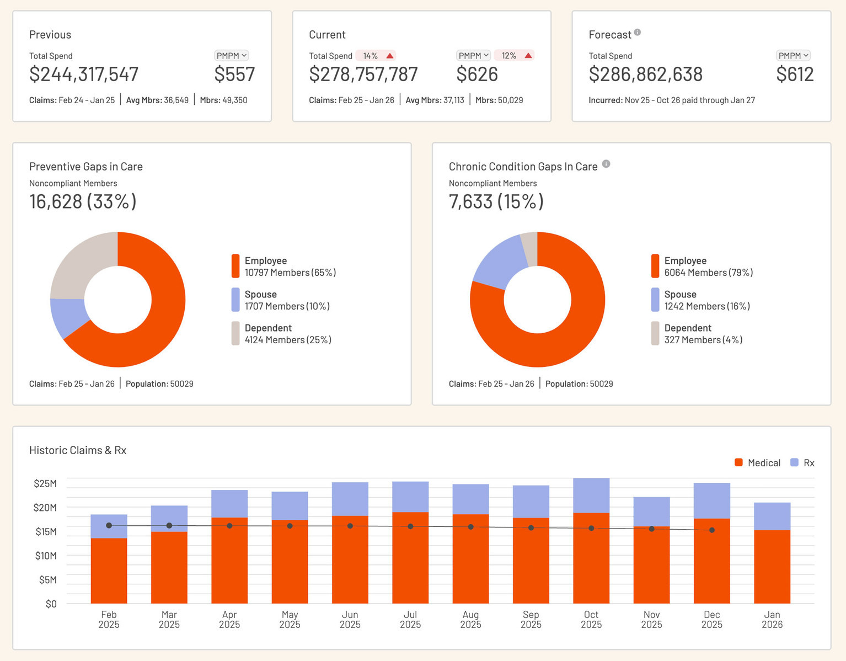Click the 1242 Members (16%) text
Image resolution: width=846 pixels, height=661 pixels.
tap(707, 306)
